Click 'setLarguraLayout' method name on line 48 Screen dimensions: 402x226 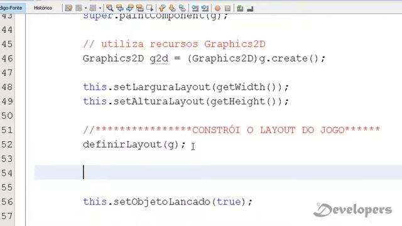162,87
